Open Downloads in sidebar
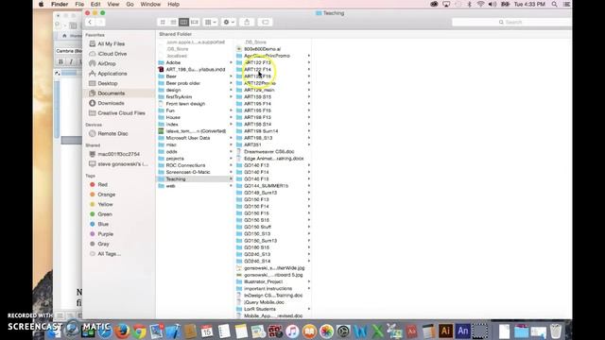This screenshot has height=340, width=605. point(111,103)
